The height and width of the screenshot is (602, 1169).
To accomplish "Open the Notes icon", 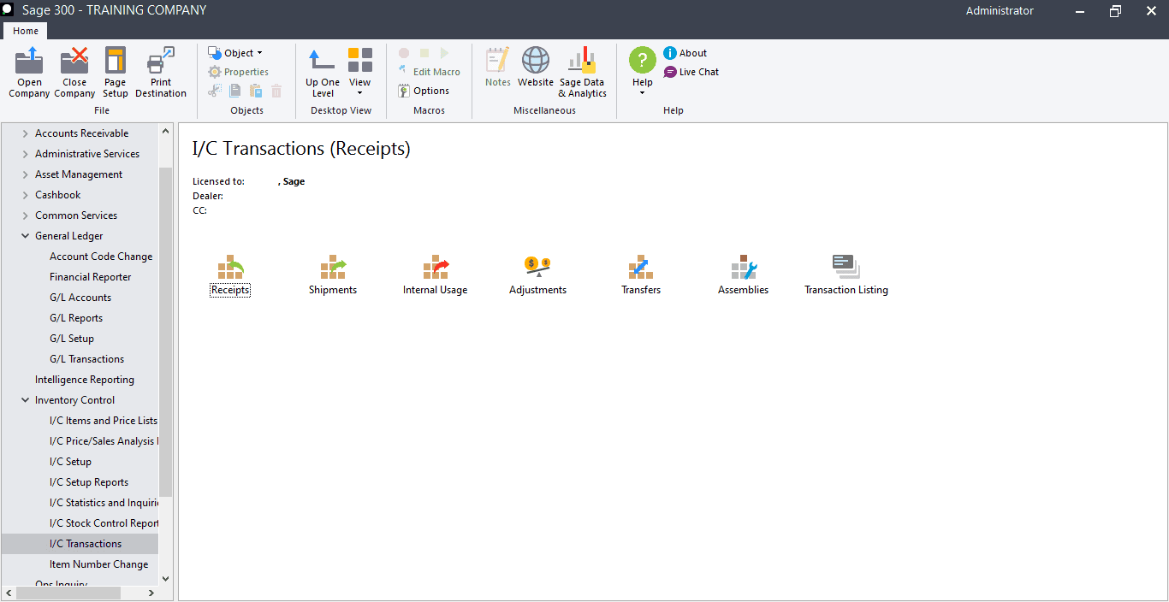I will [498, 68].
